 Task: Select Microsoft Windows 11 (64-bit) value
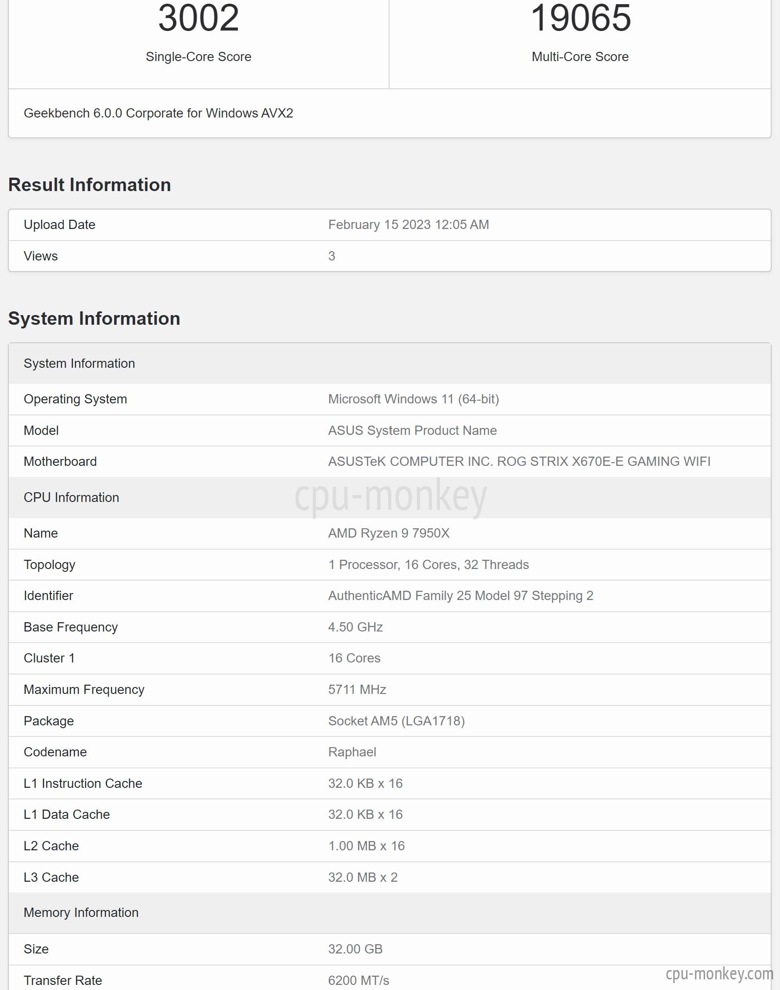pyautogui.click(x=414, y=399)
